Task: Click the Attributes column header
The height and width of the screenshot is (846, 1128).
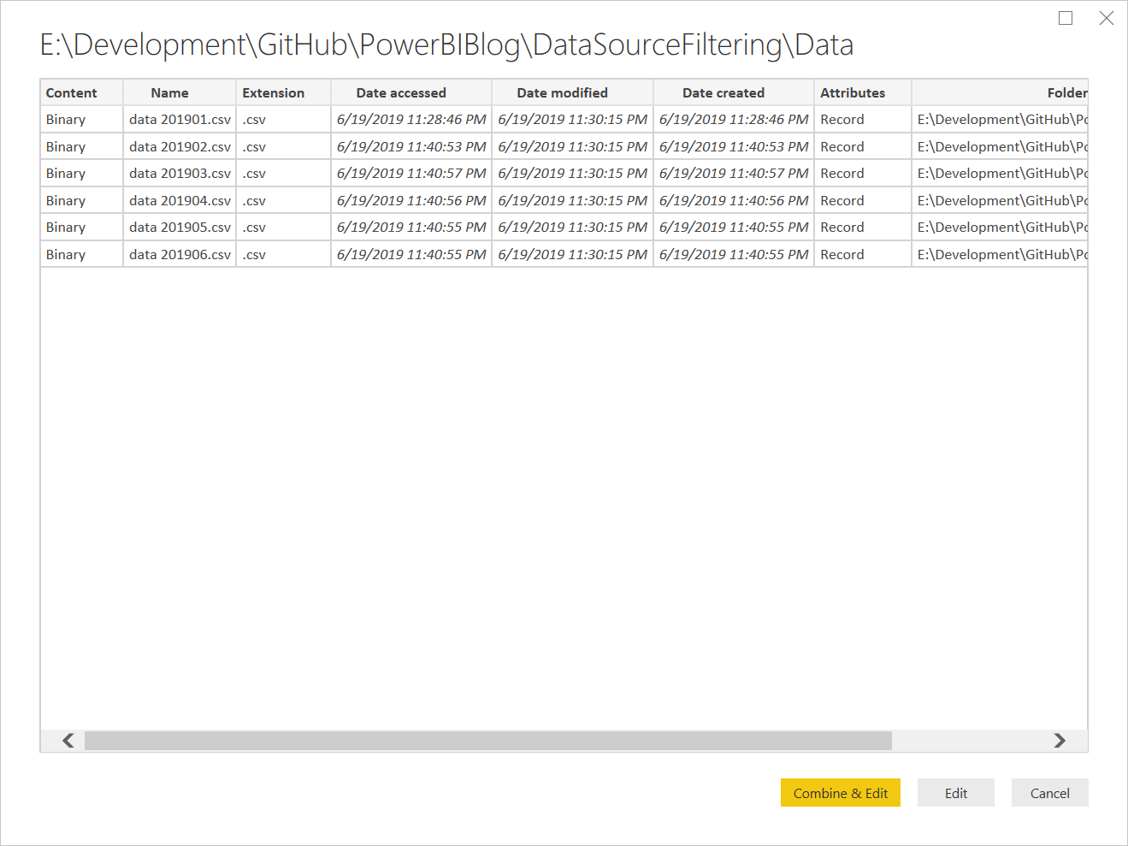Action: pos(853,92)
